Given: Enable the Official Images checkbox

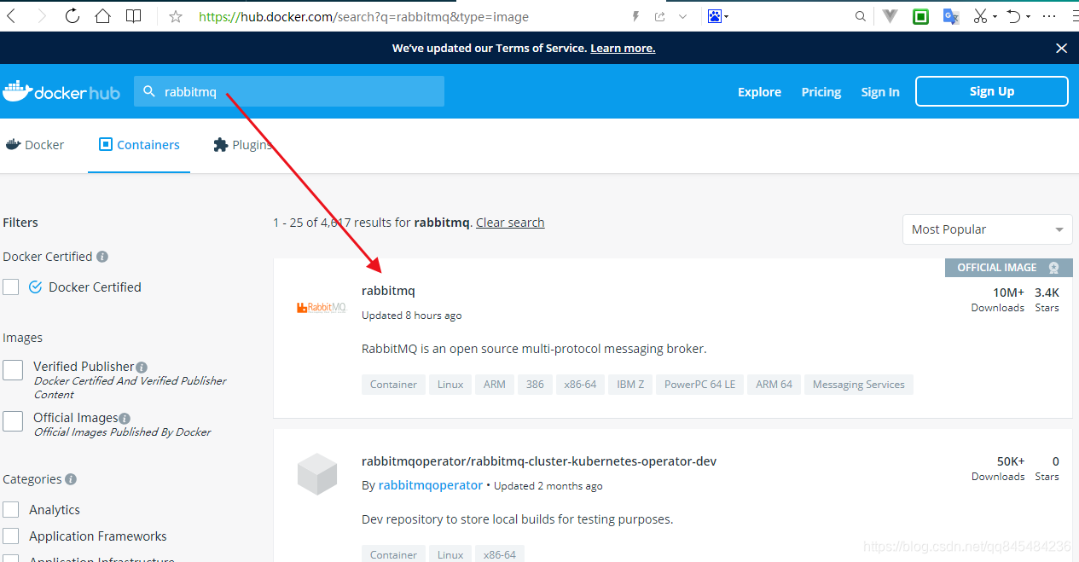Looking at the screenshot, I should click(x=13, y=420).
